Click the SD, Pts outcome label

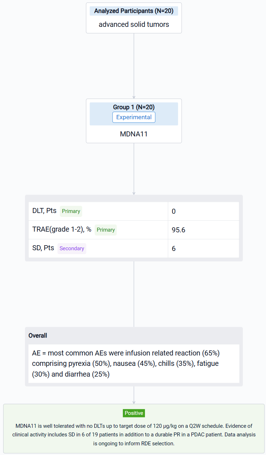pyautogui.click(x=43, y=248)
